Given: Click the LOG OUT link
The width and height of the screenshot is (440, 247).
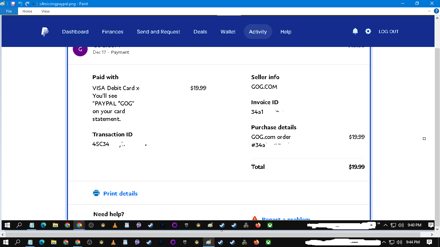Looking at the screenshot, I should [x=389, y=32].
